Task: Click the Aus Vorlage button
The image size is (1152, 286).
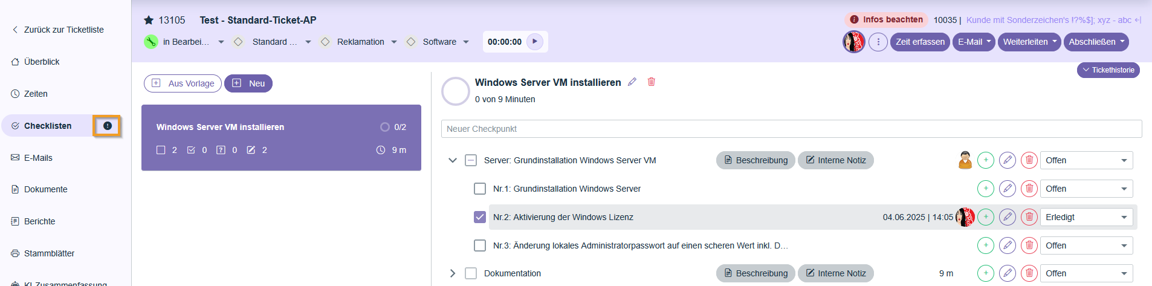Action: (x=183, y=83)
